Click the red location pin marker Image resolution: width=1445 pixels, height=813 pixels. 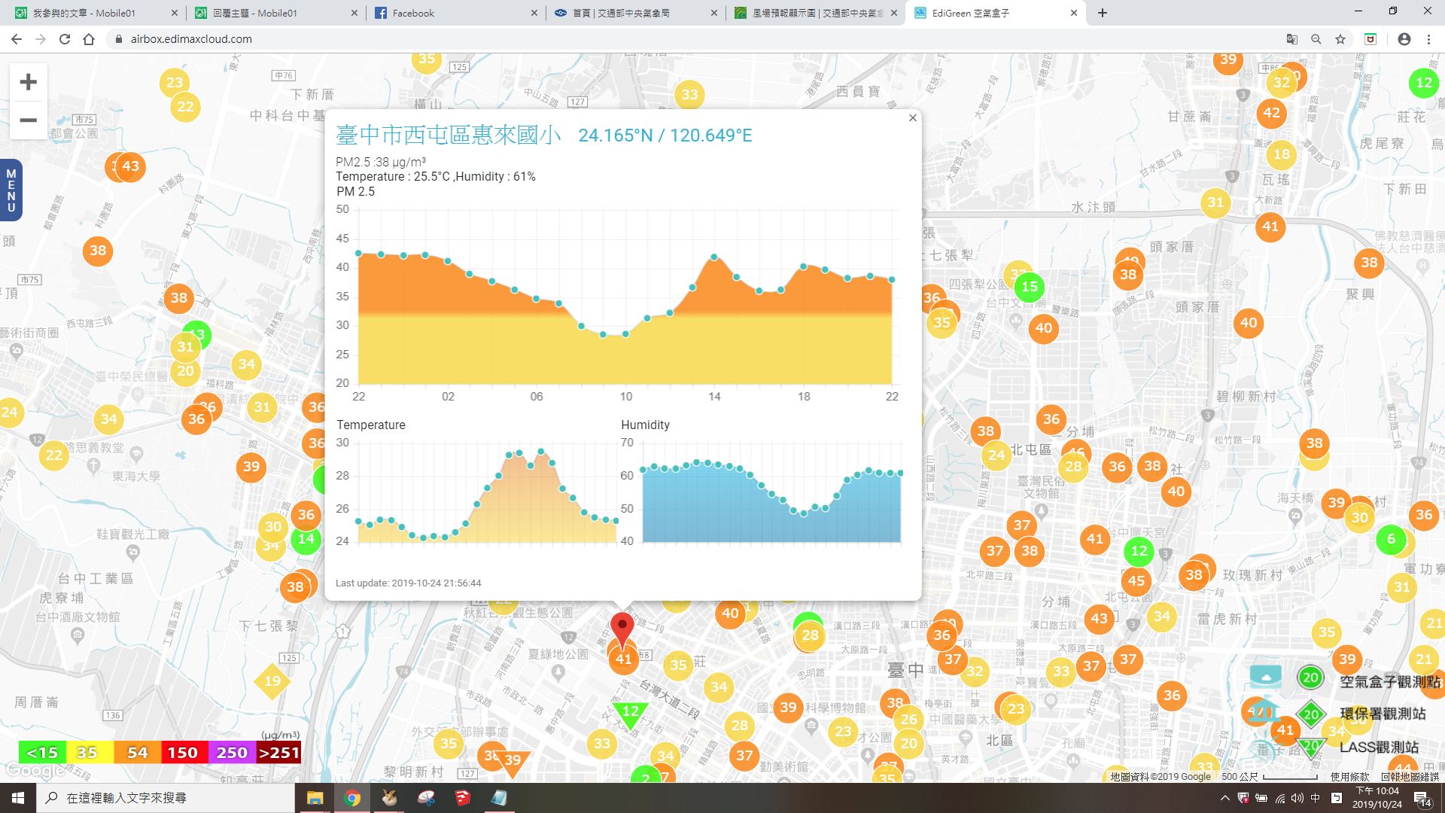(x=622, y=629)
